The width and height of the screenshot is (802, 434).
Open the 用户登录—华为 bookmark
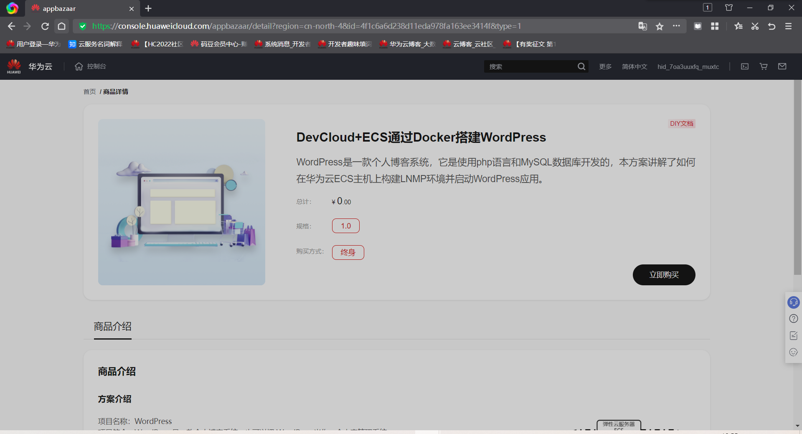(34, 44)
